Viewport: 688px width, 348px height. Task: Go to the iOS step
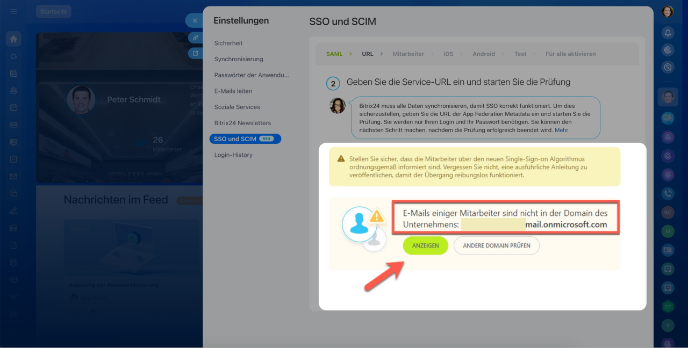tap(448, 54)
